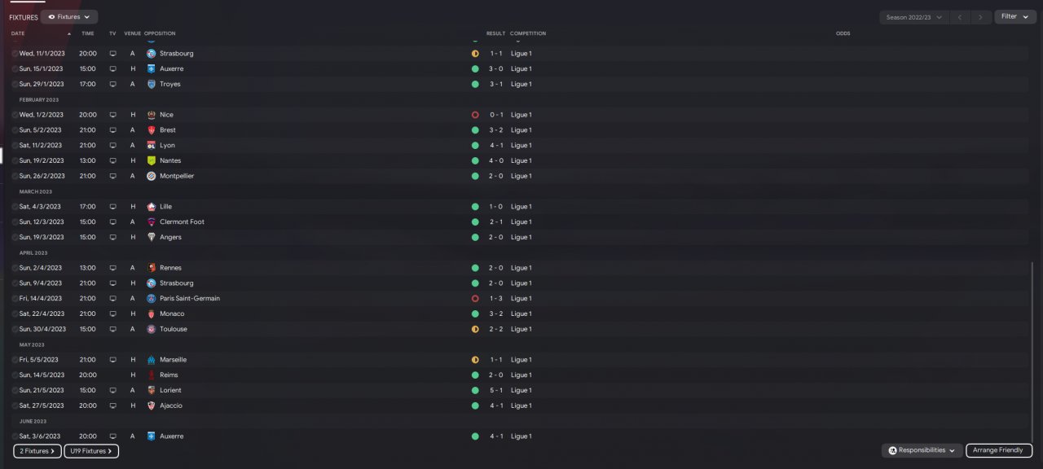This screenshot has width=1043, height=469.
Task: Sort fixtures by the Date column header
Action: pyautogui.click(x=18, y=33)
